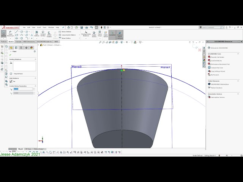Open the Window menu

[51, 27]
